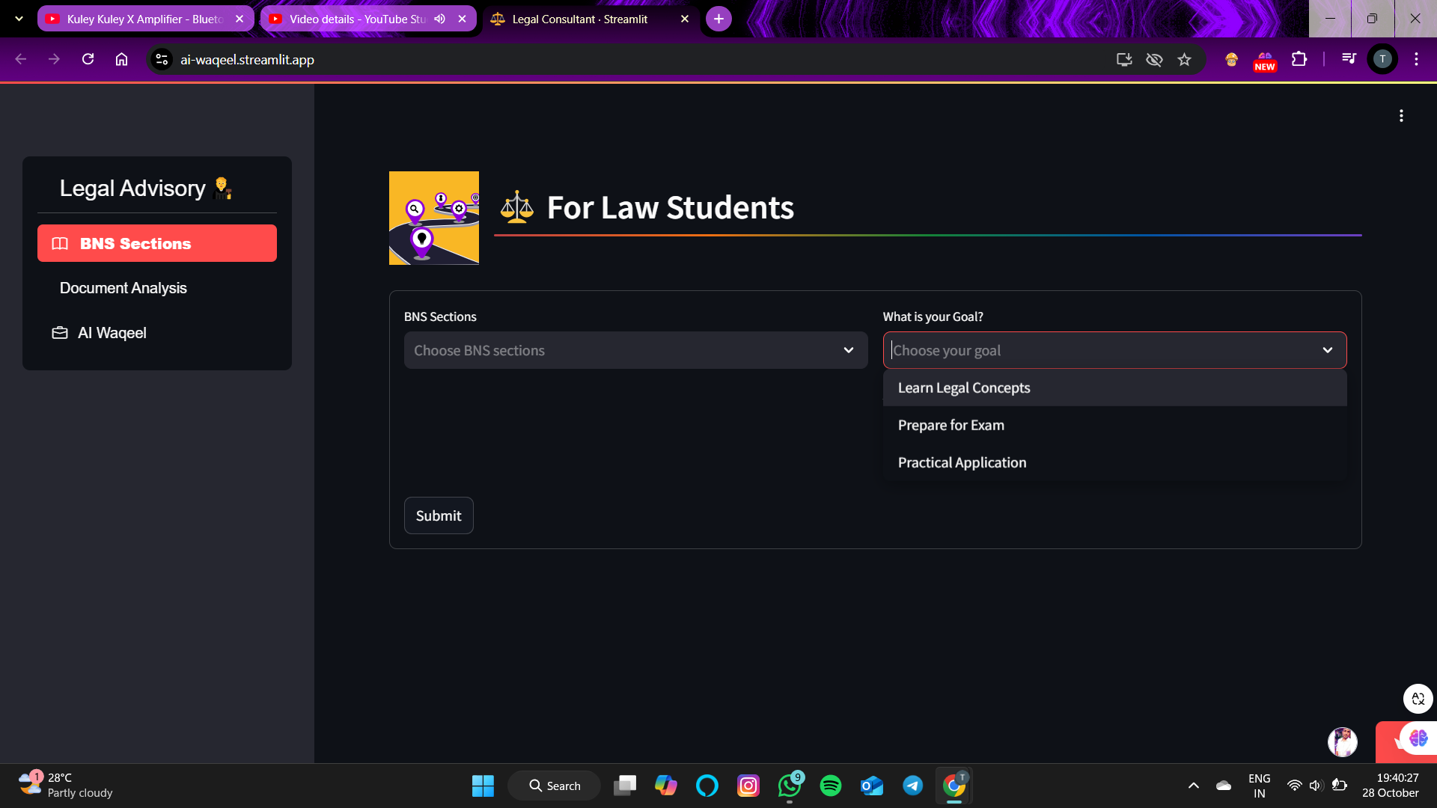This screenshot has width=1437, height=808.
Task: Mute the YouTube Studio tab audio
Action: [439, 19]
